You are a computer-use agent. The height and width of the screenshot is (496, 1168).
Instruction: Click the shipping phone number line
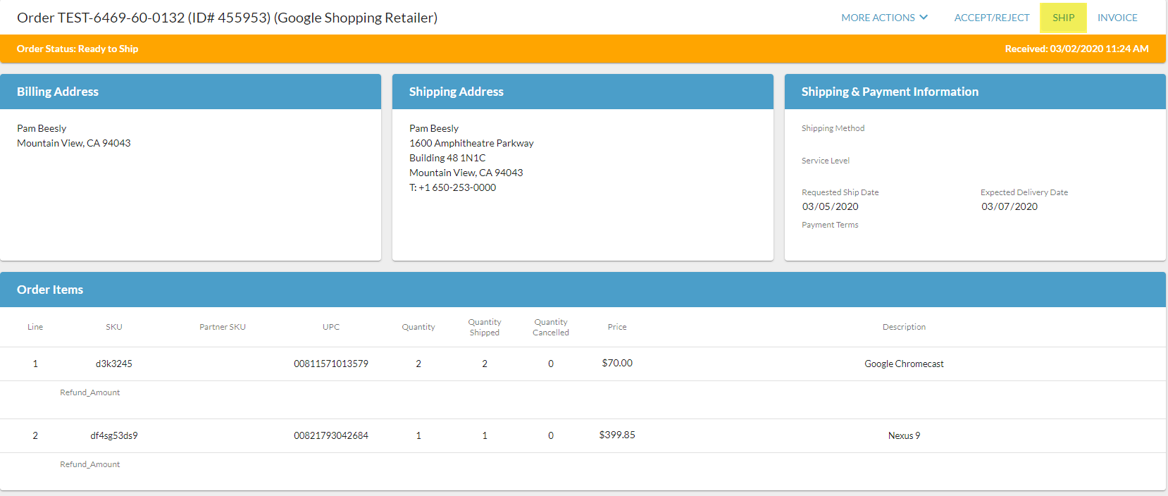pos(453,187)
